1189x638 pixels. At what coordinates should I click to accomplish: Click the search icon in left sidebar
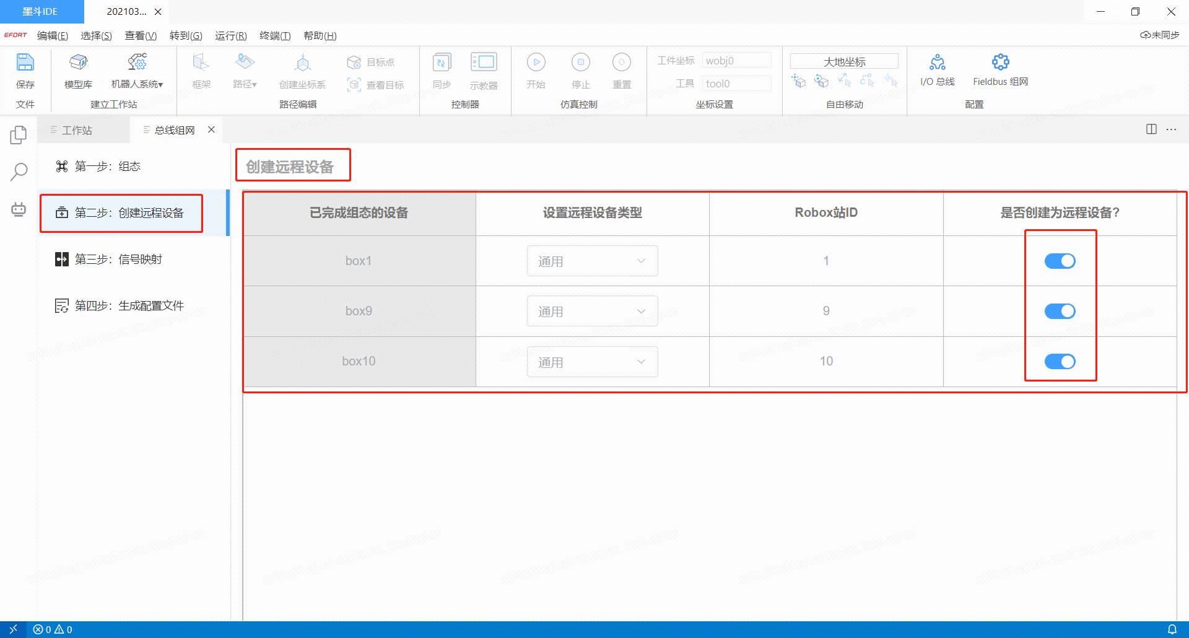[x=19, y=172]
